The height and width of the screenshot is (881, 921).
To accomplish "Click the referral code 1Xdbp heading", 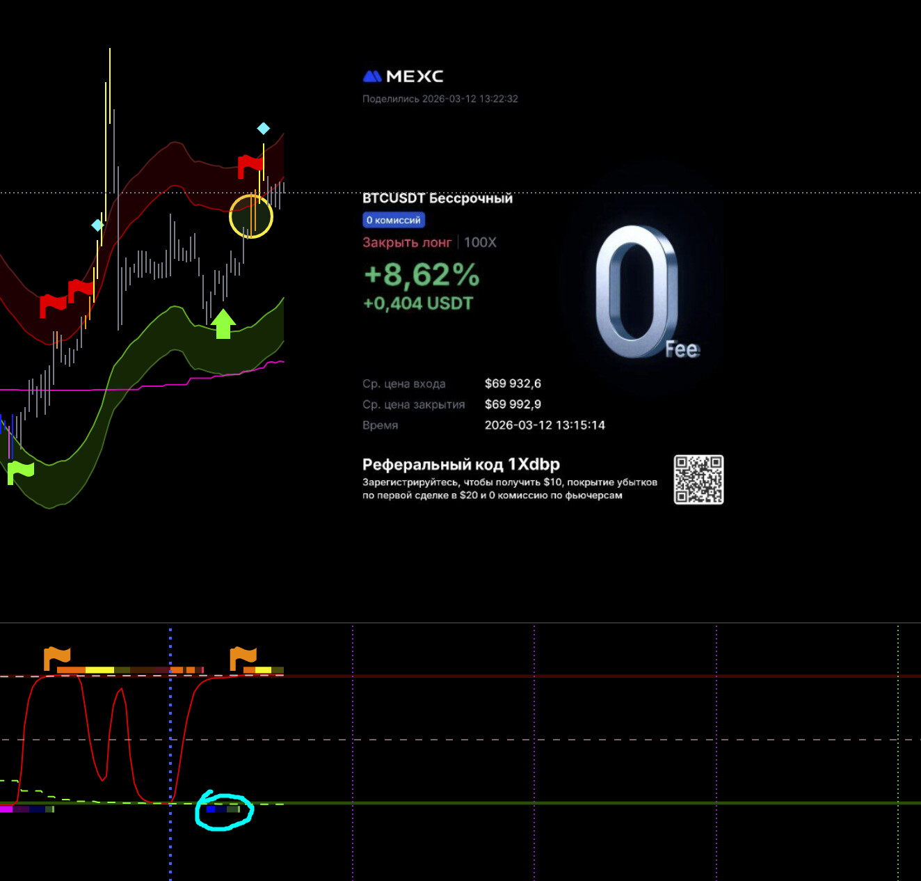I will tap(460, 464).
